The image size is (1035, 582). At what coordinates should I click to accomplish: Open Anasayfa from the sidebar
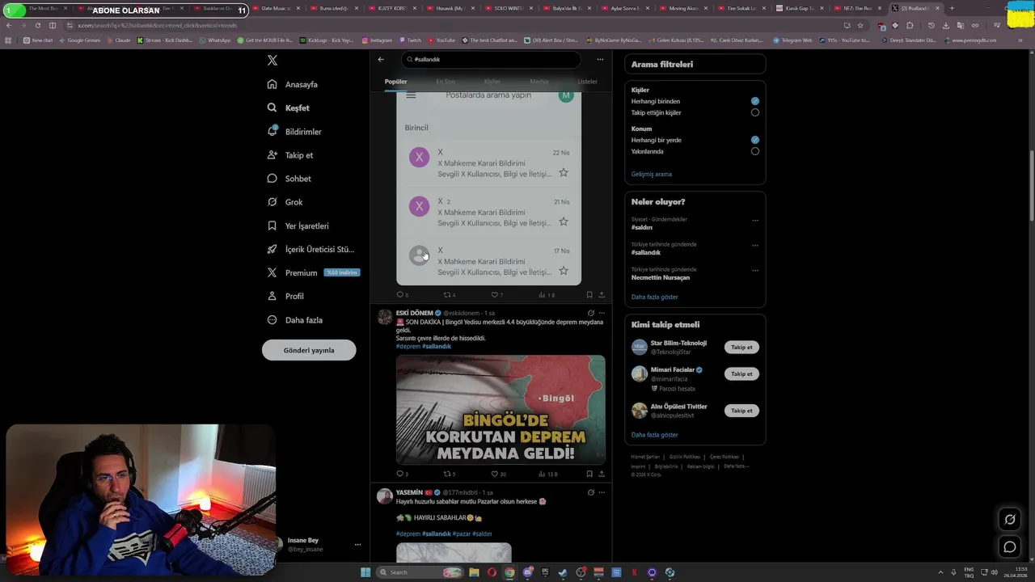point(293,84)
